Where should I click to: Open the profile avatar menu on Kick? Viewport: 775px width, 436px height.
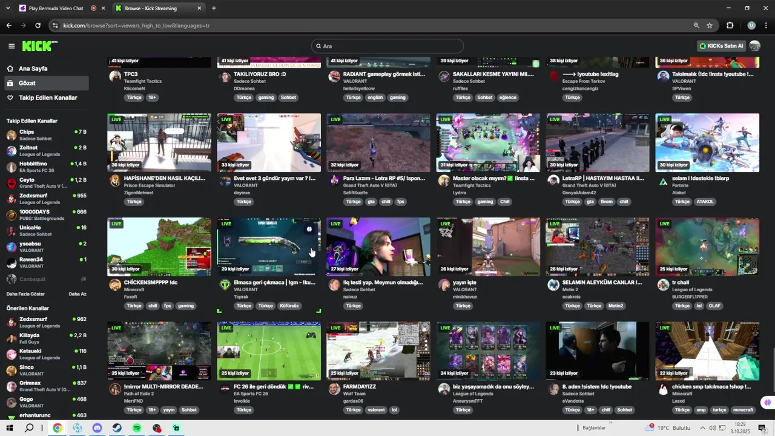[754, 46]
